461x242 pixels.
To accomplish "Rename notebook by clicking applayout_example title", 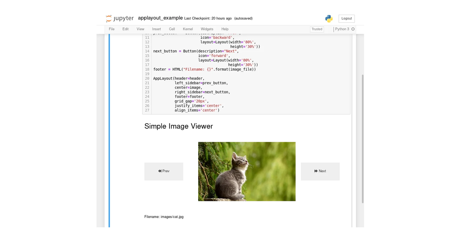I will 160,18.
